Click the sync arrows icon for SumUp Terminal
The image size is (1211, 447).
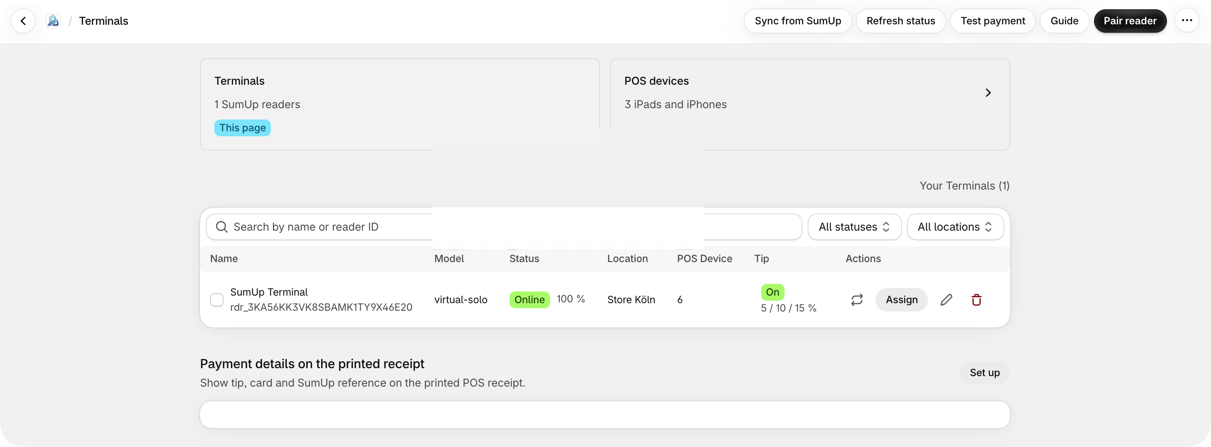click(857, 300)
